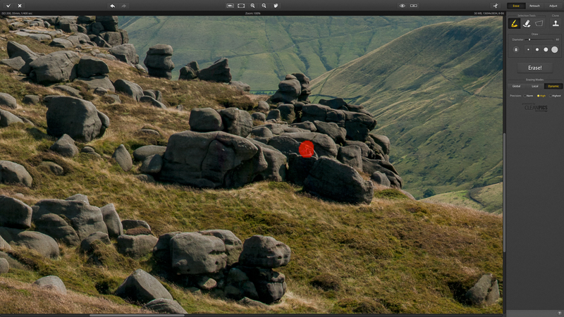Switch to the Retouch tab
Screen dimensions: 564x317
point(534,6)
